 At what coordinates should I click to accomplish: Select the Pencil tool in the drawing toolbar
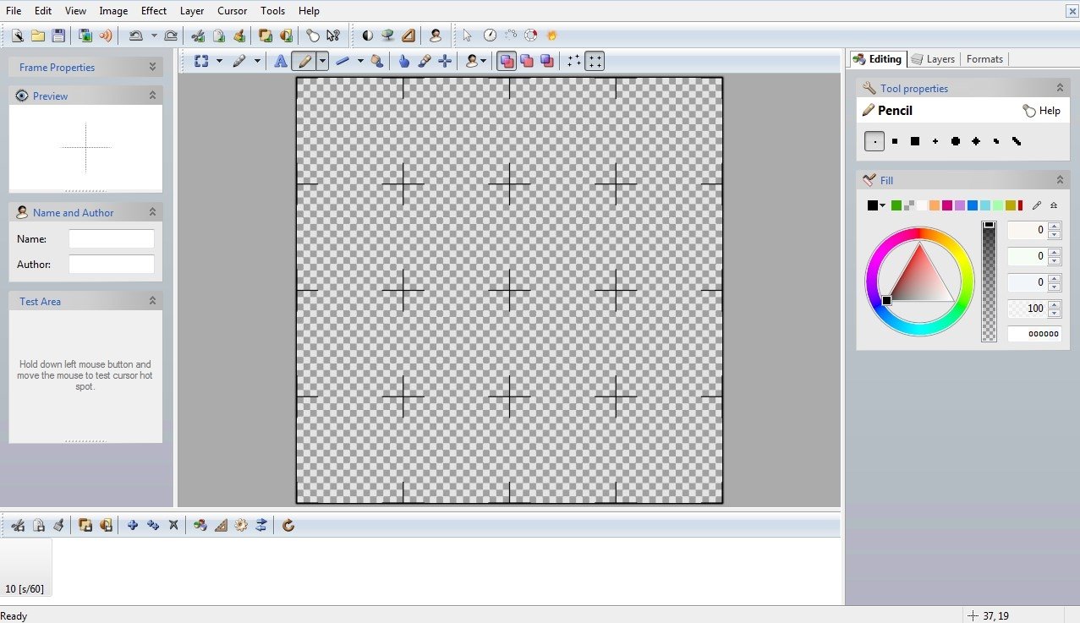click(x=304, y=61)
